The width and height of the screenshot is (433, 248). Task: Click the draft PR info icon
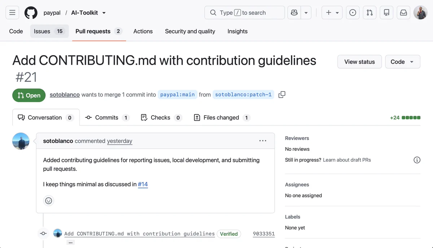point(417,160)
